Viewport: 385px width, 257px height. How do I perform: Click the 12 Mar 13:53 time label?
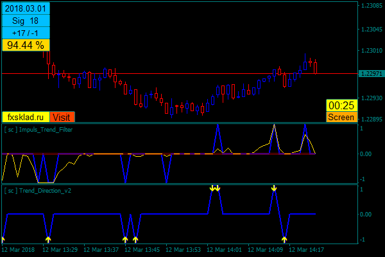[x=183, y=250]
